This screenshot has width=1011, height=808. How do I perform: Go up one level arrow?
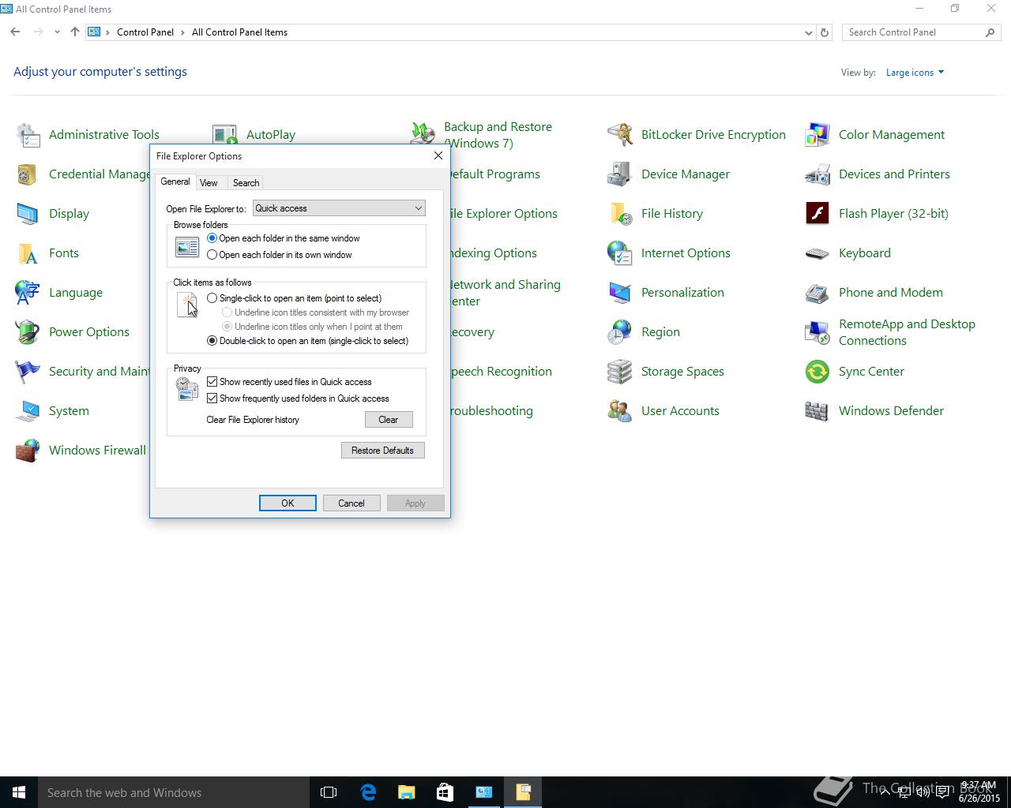75,32
